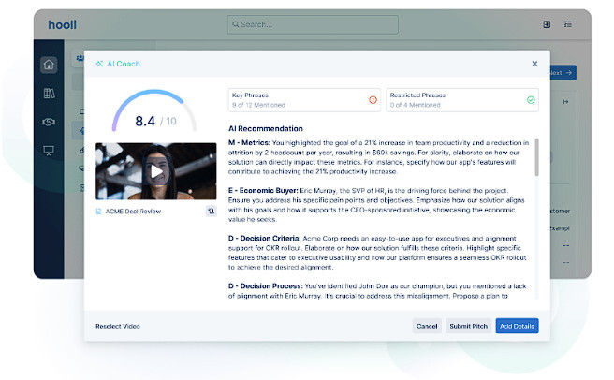Open the library books sidebar icon
Screen dimensions: 614x380
(x=49, y=94)
